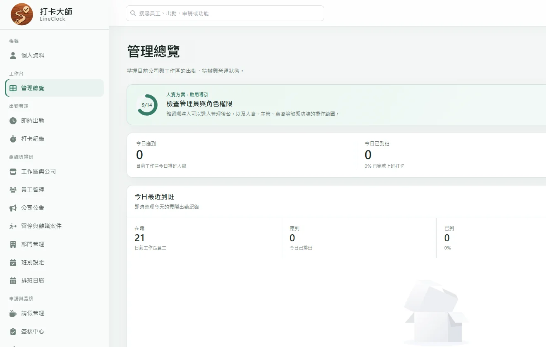Click the coffee cup icon for 請假管理
The image size is (546, 347).
(13, 313)
